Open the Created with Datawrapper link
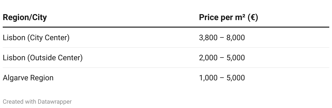Screen dimensions: 332x108 (37, 102)
